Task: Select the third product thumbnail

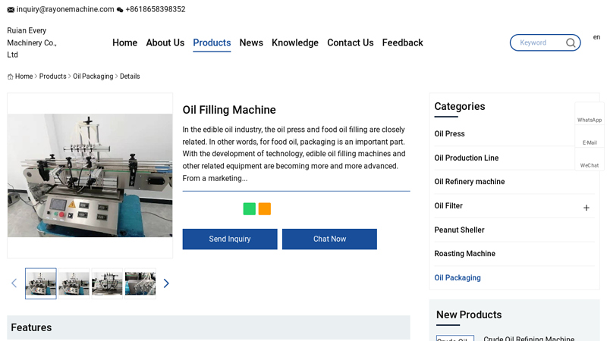Action: click(x=107, y=283)
